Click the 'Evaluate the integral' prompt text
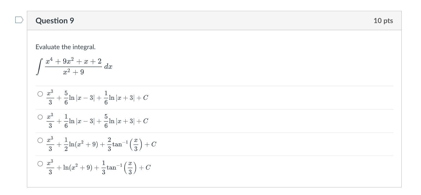Image resolution: width=421 pixels, height=195 pixels. pyautogui.click(x=66, y=47)
